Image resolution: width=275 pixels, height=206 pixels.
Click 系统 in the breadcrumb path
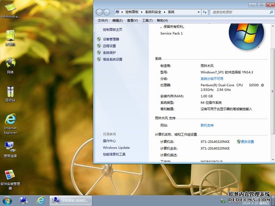tap(171, 12)
